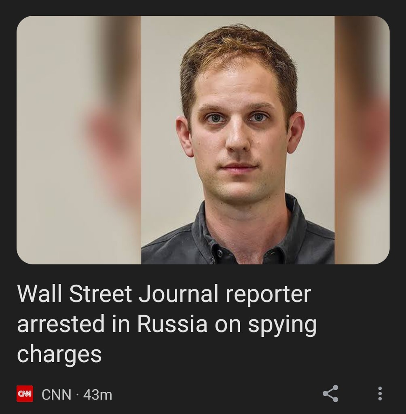
Task: Open the three-dot more options menu
Action: click(380, 393)
